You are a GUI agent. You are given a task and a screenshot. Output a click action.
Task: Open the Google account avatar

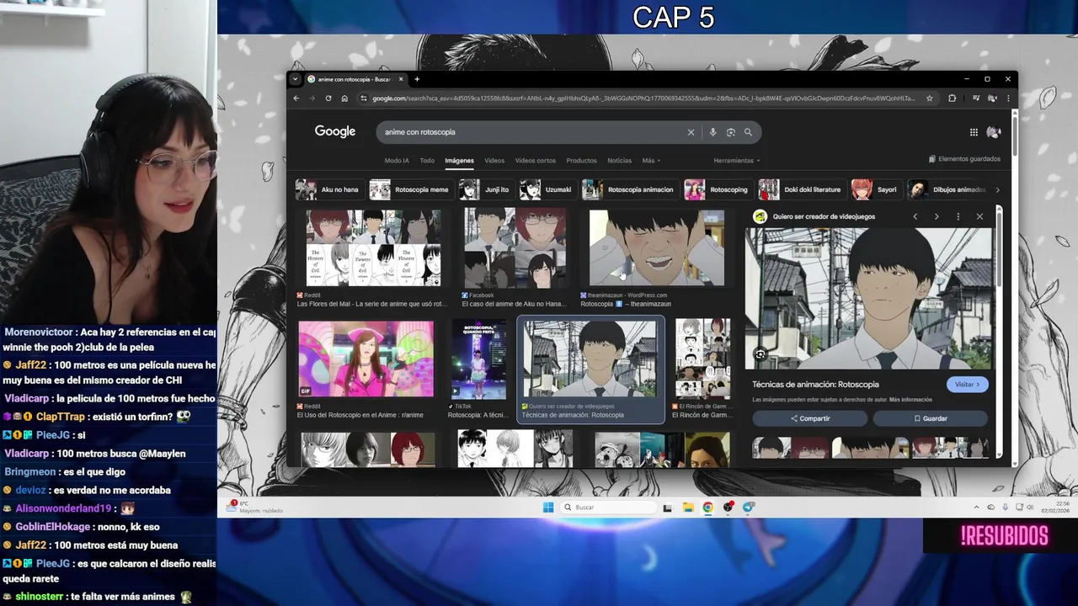994,132
